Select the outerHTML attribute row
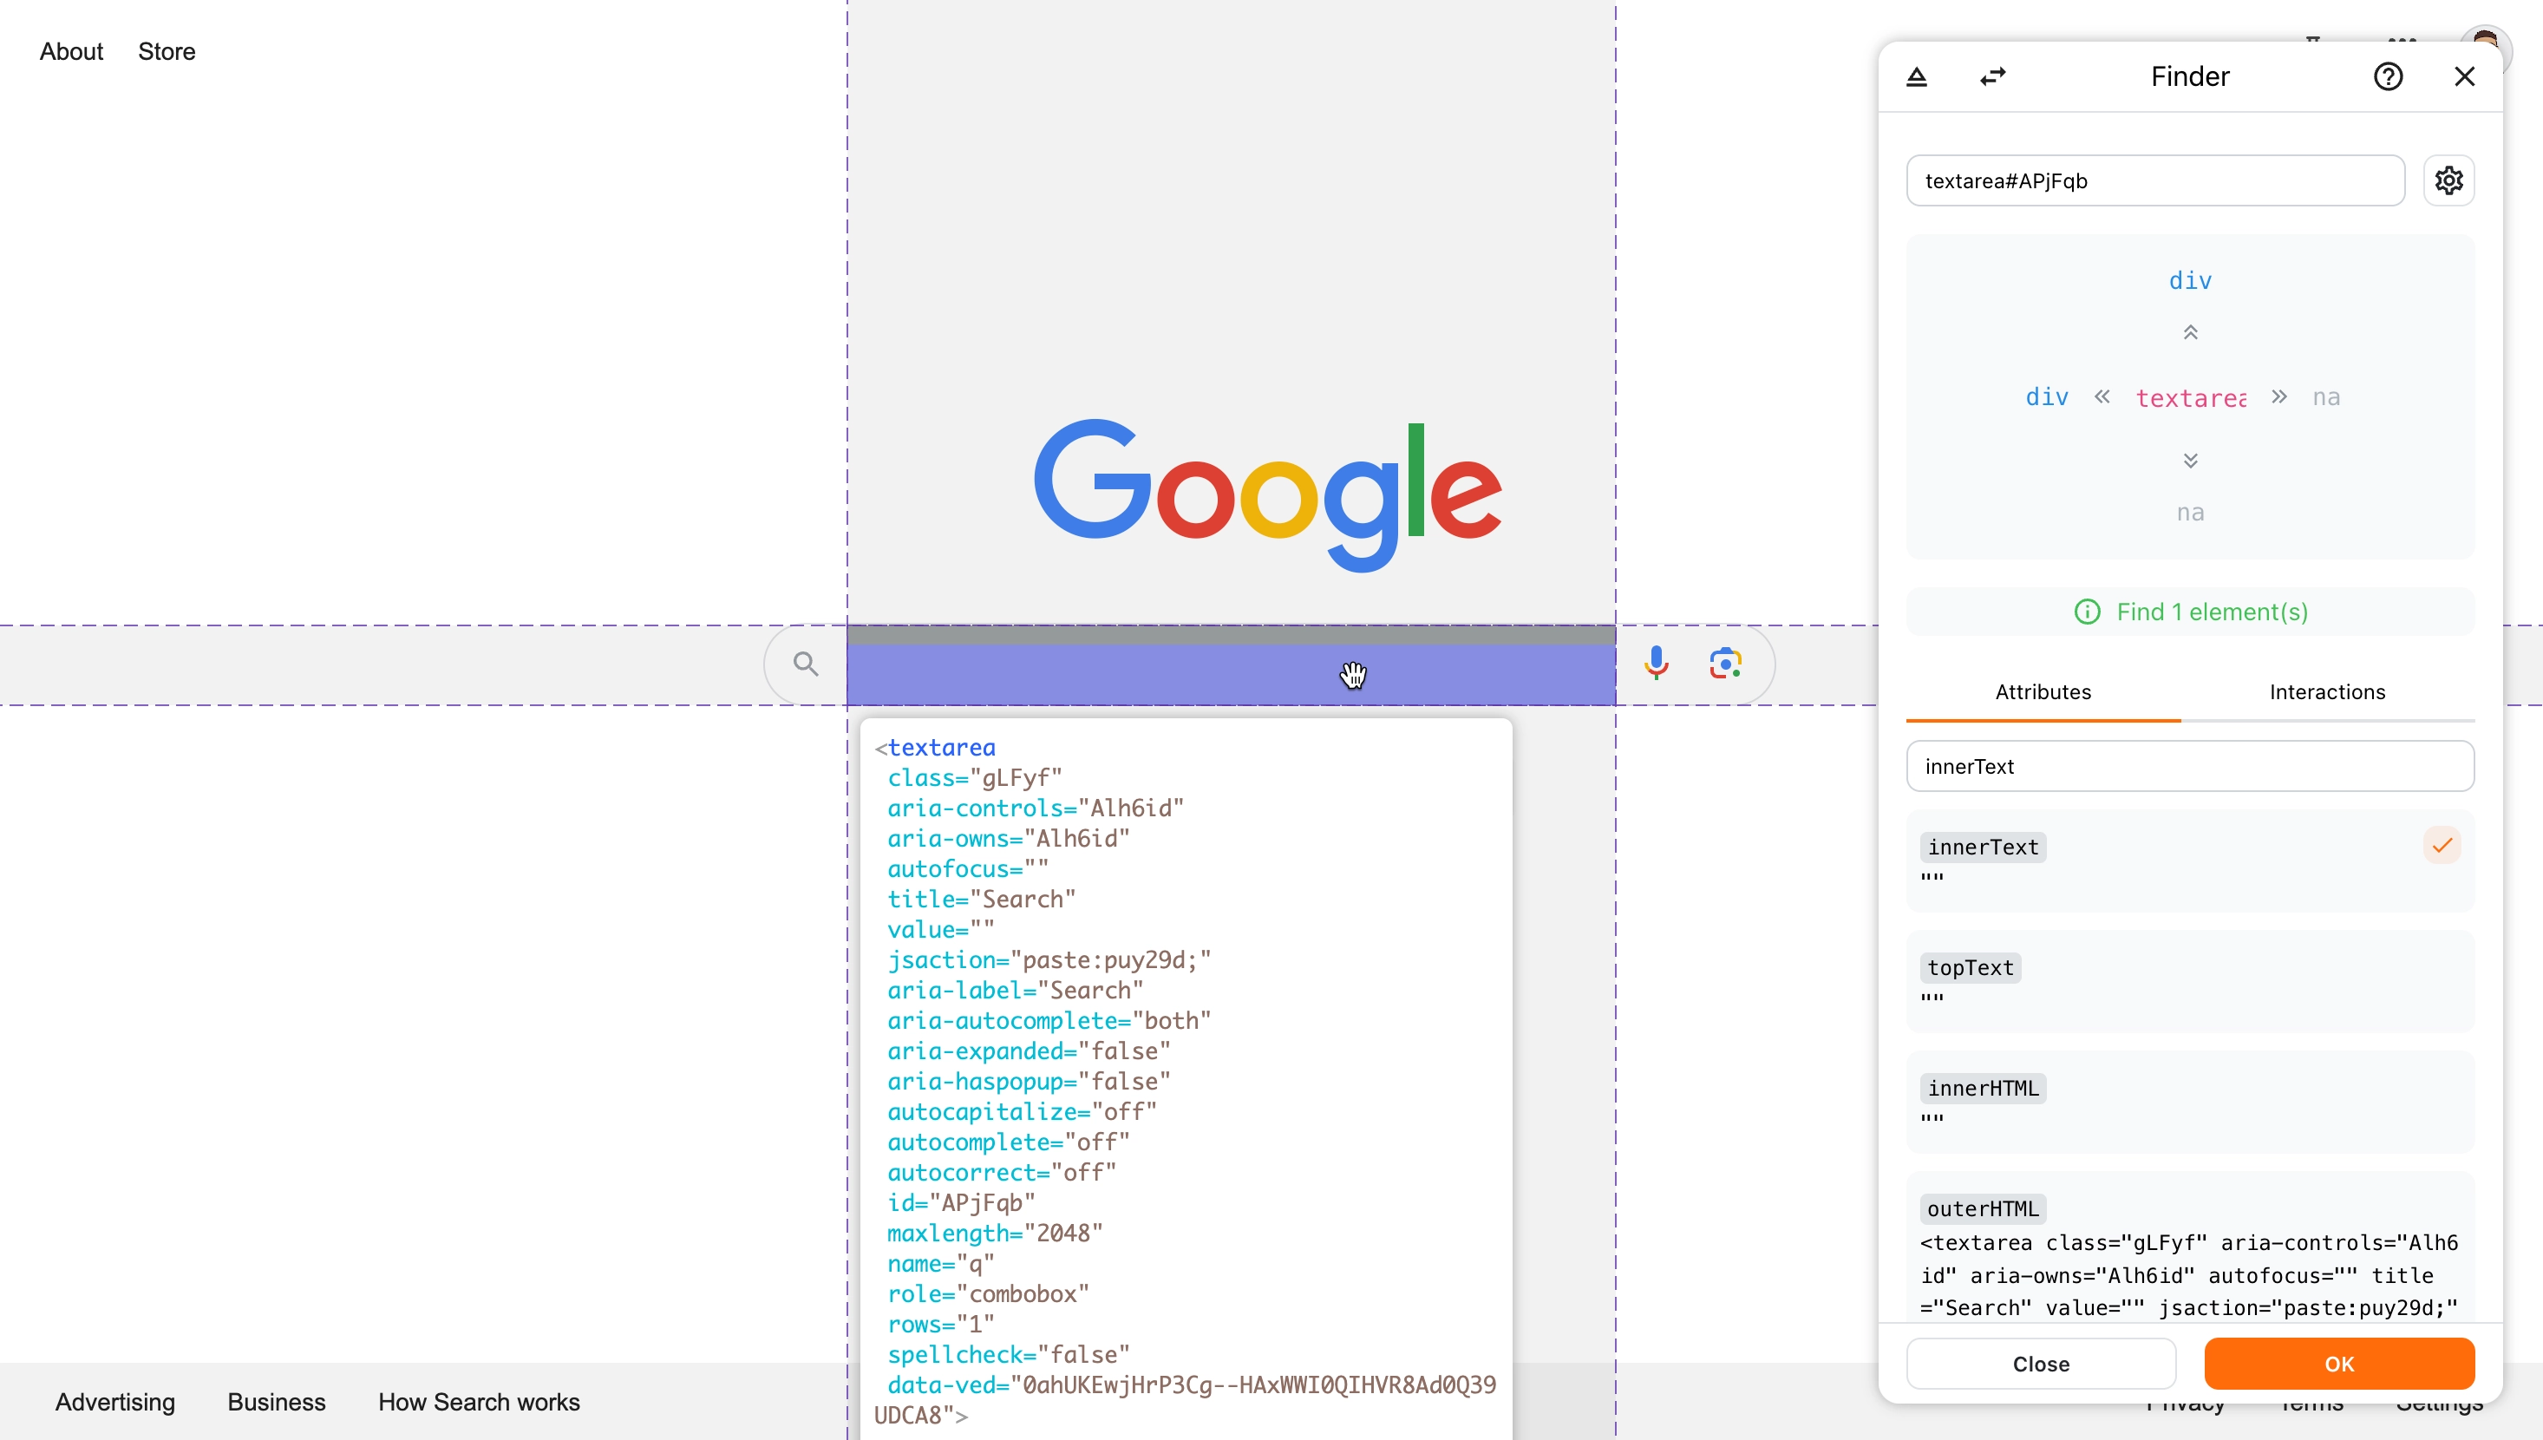 click(2190, 1248)
